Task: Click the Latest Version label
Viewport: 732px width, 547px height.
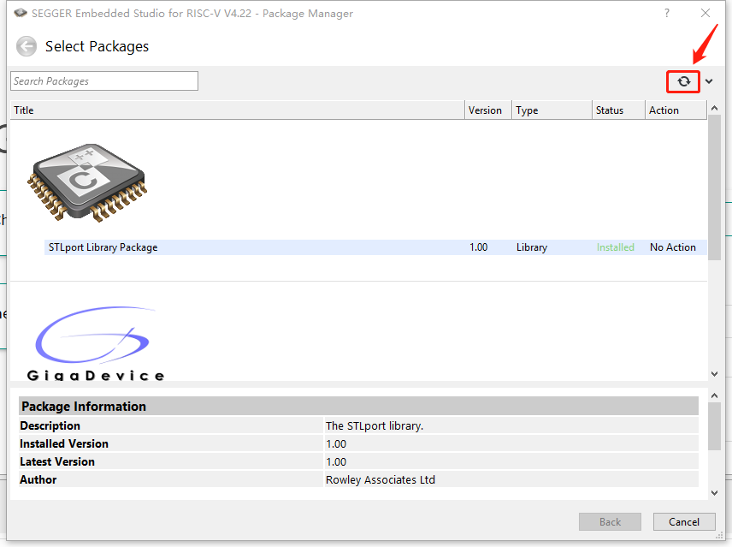Action: coord(57,461)
